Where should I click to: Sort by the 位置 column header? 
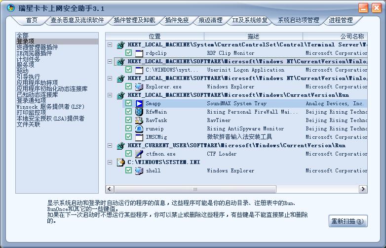(155, 36)
